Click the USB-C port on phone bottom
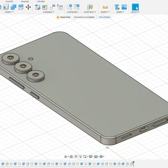Viewport: 168px width, 168px height. (144, 129)
